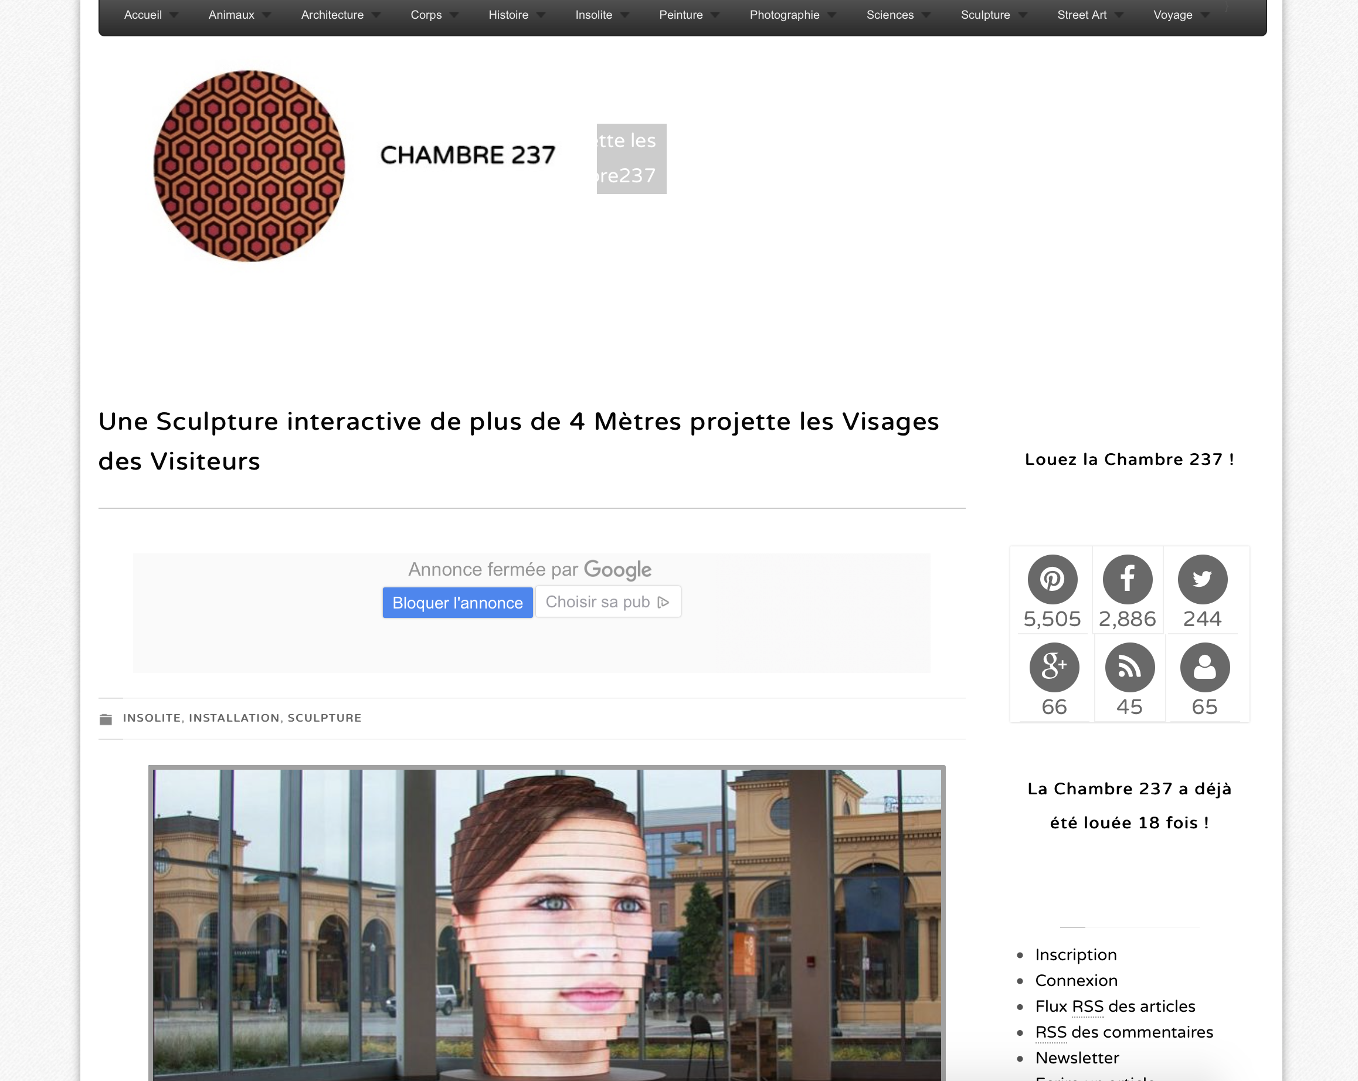
Task: Open the Google+ icon with 66 followers
Action: tap(1054, 667)
